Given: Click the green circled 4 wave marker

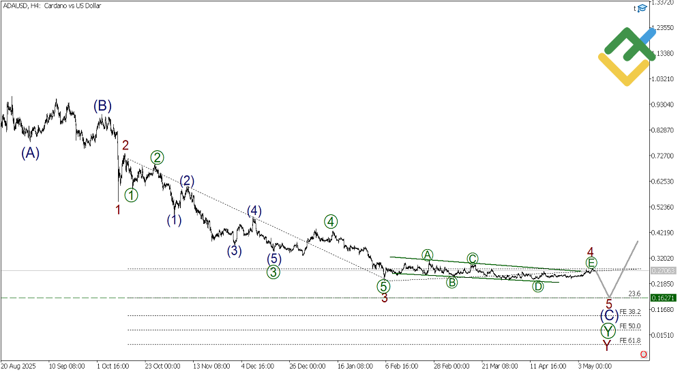Looking at the screenshot, I should pyautogui.click(x=331, y=221).
